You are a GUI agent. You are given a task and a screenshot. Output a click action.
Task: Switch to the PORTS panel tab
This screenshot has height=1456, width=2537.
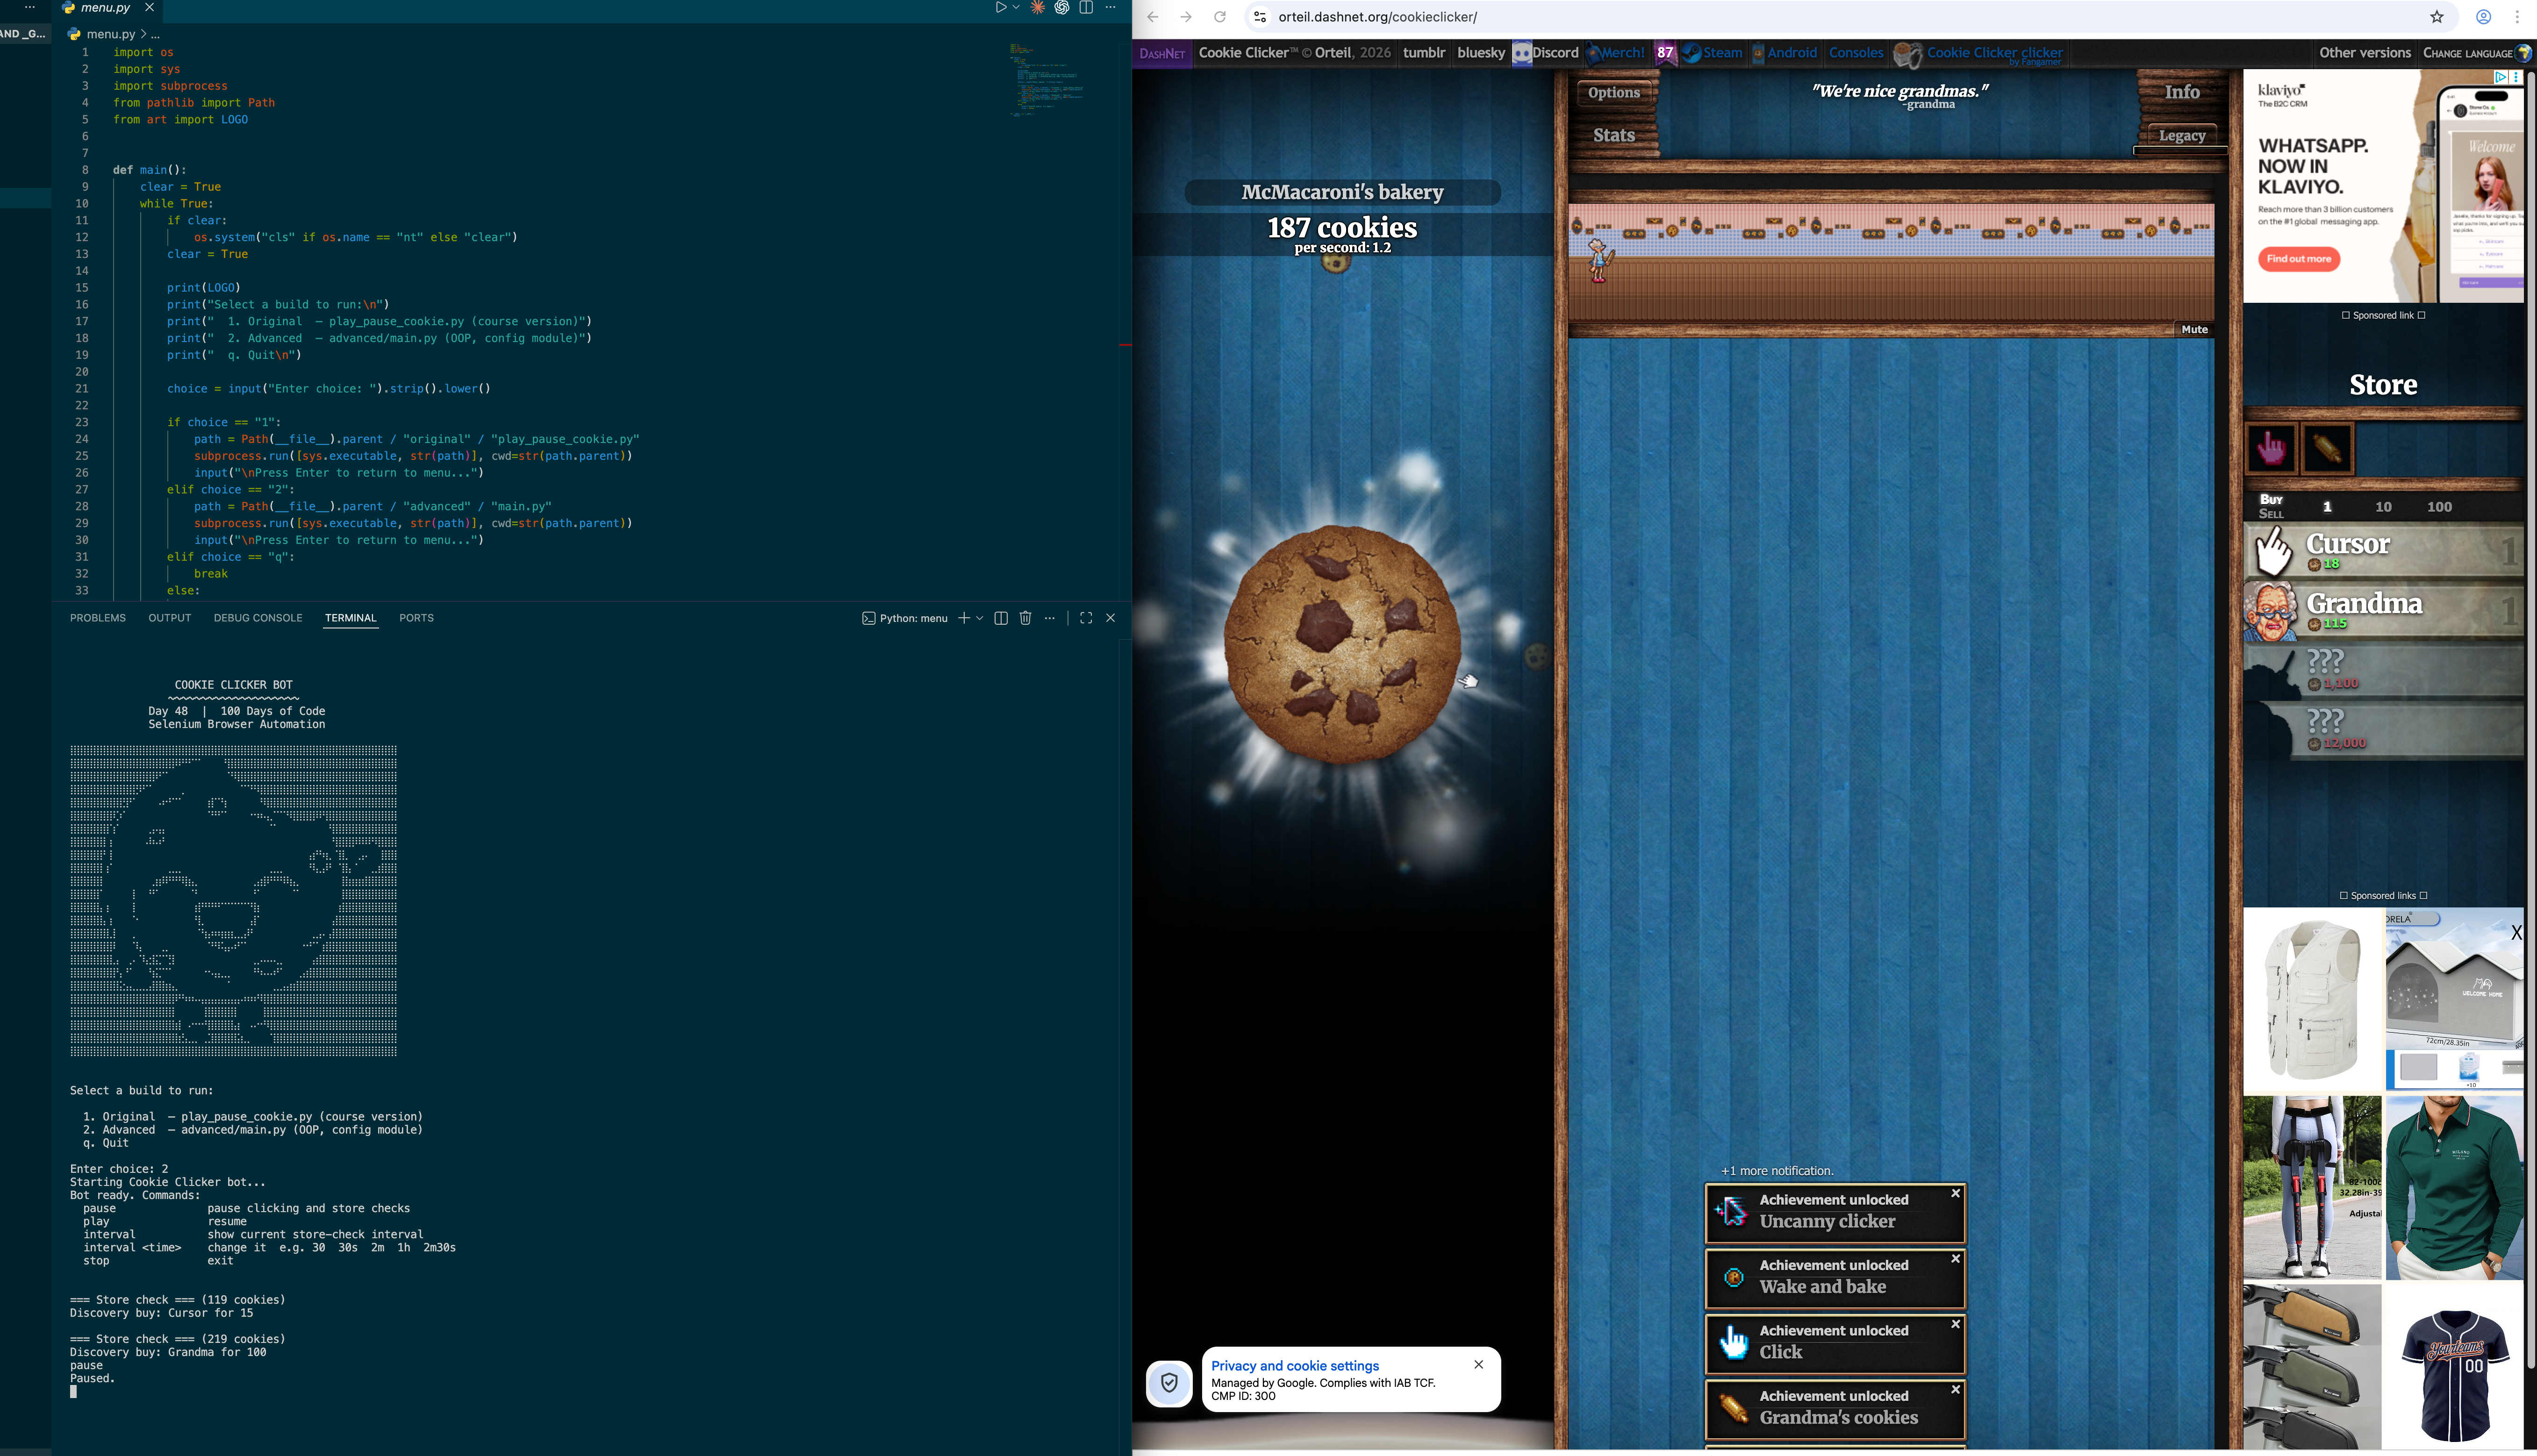click(416, 618)
